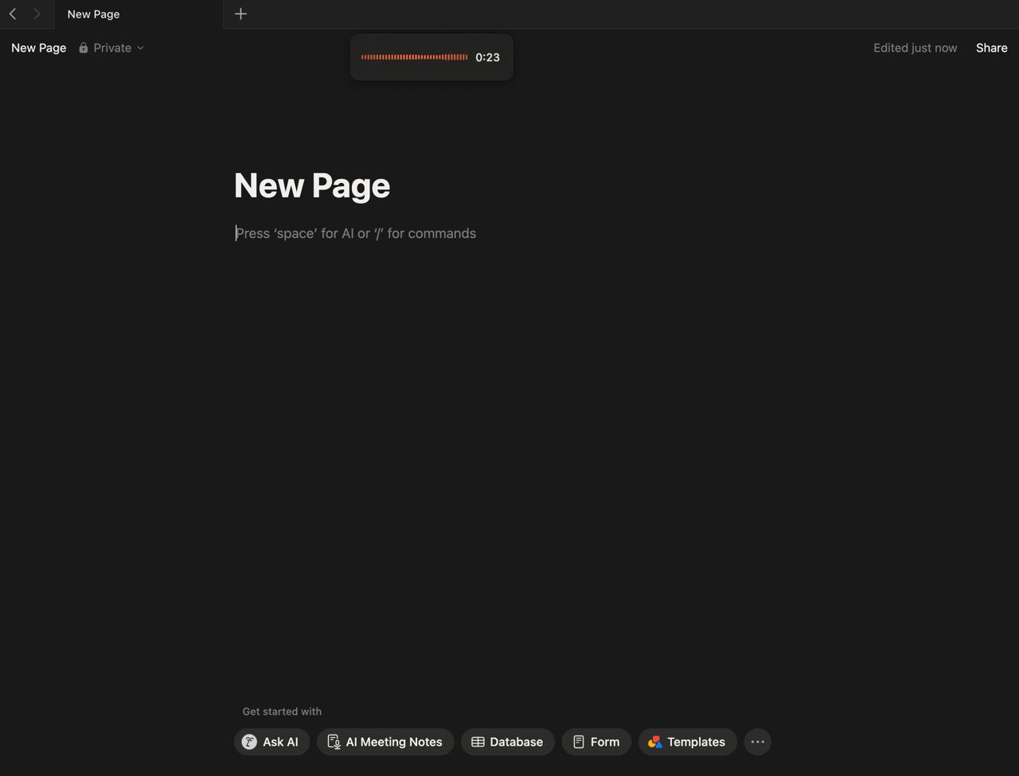Switch to the New Page tab
The height and width of the screenshot is (776, 1019).
coord(93,14)
